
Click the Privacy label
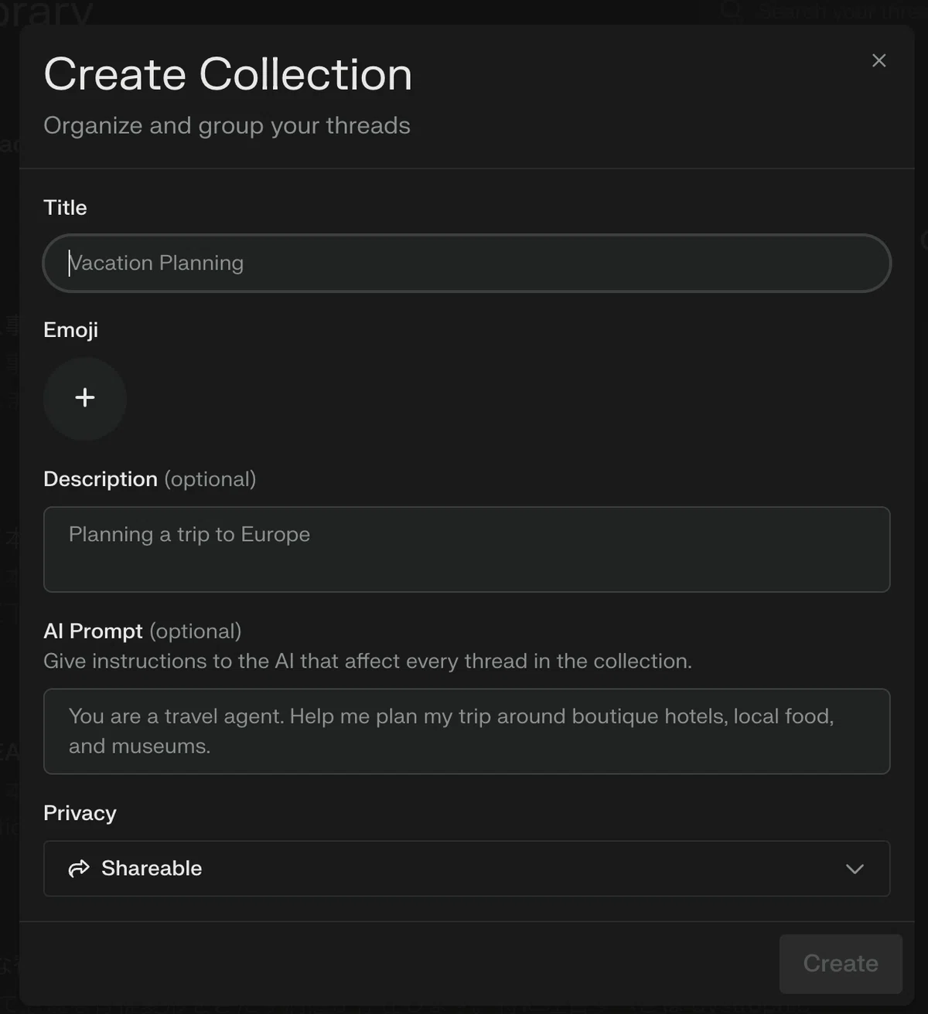(x=80, y=813)
